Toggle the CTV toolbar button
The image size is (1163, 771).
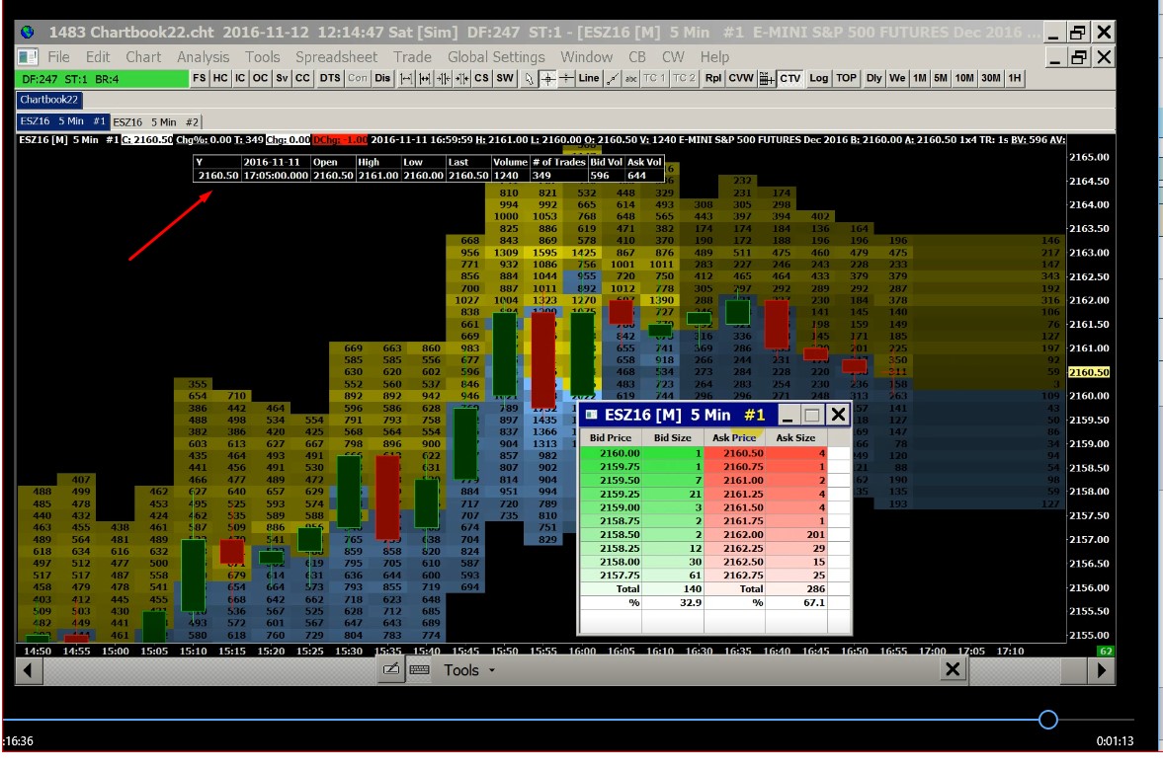click(790, 79)
